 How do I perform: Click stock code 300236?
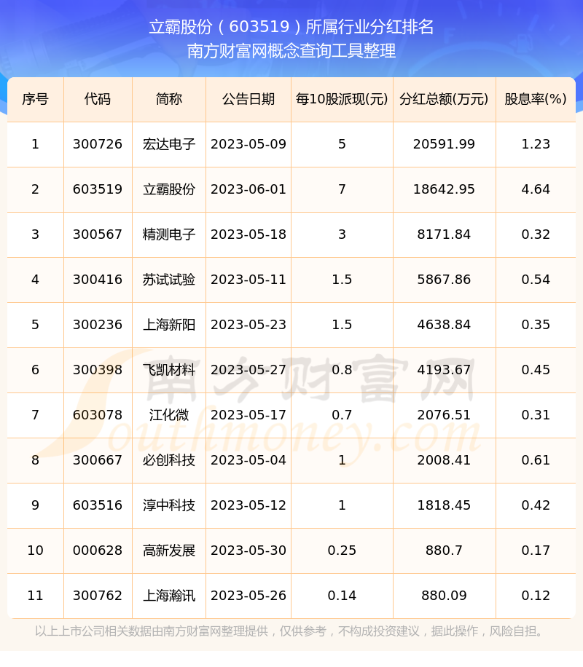pyautogui.click(x=98, y=325)
